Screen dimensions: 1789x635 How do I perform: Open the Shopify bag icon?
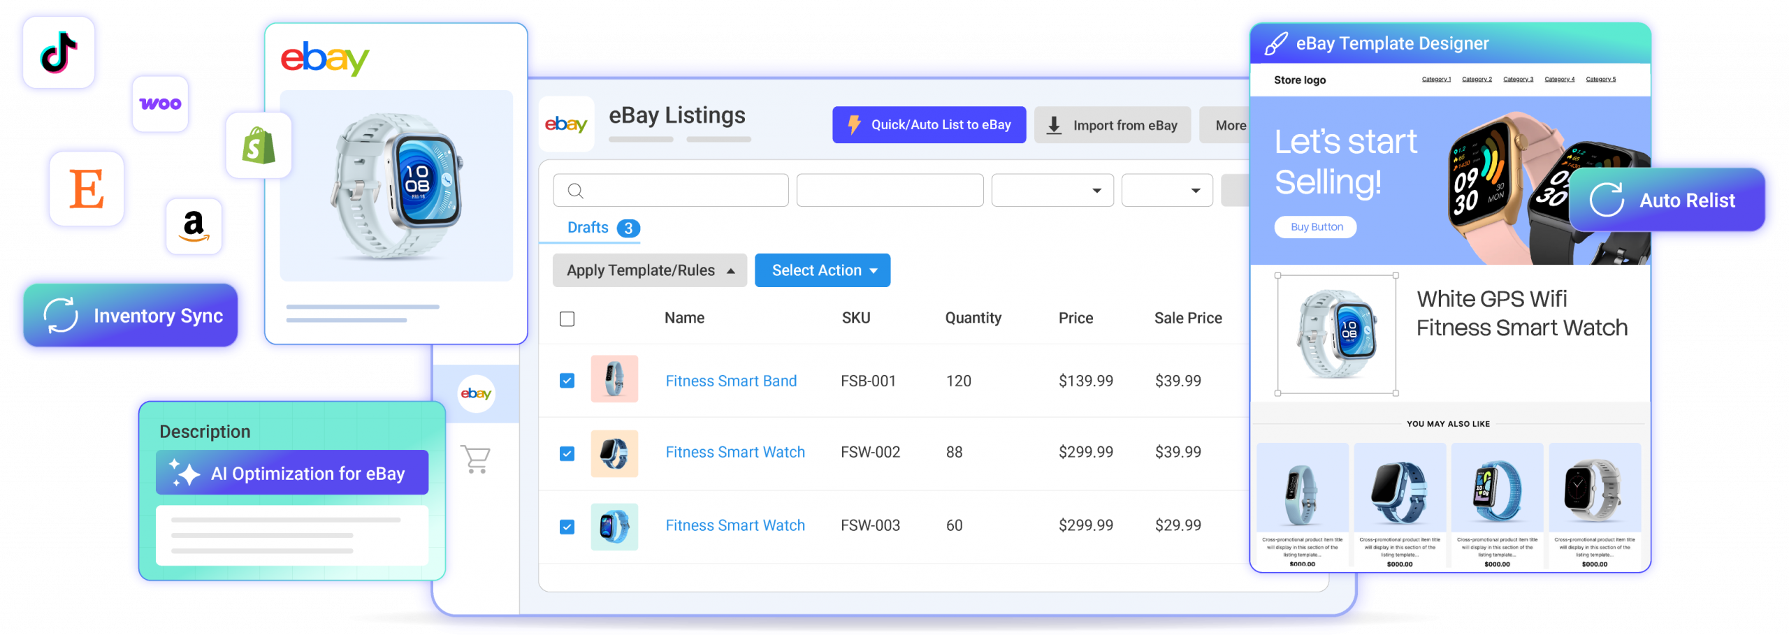coord(259,145)
